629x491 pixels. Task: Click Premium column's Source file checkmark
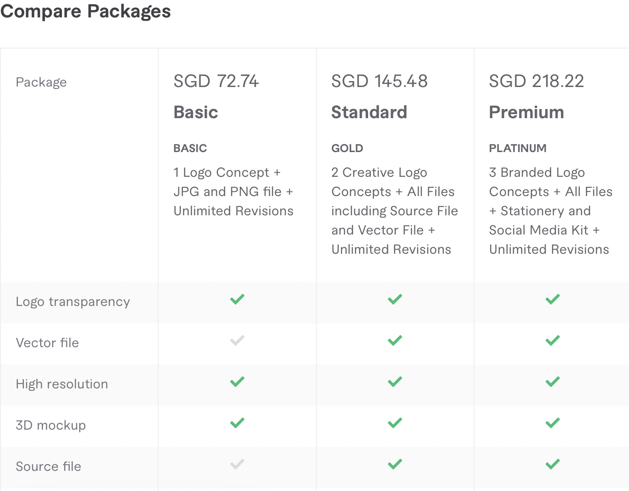point(552,464)
